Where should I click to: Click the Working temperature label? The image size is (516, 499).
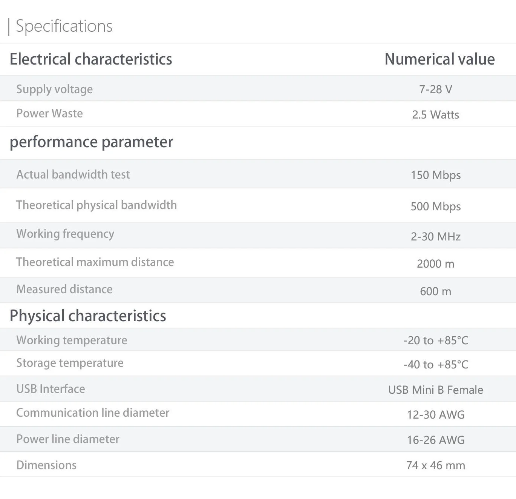[x=72, y=340]
